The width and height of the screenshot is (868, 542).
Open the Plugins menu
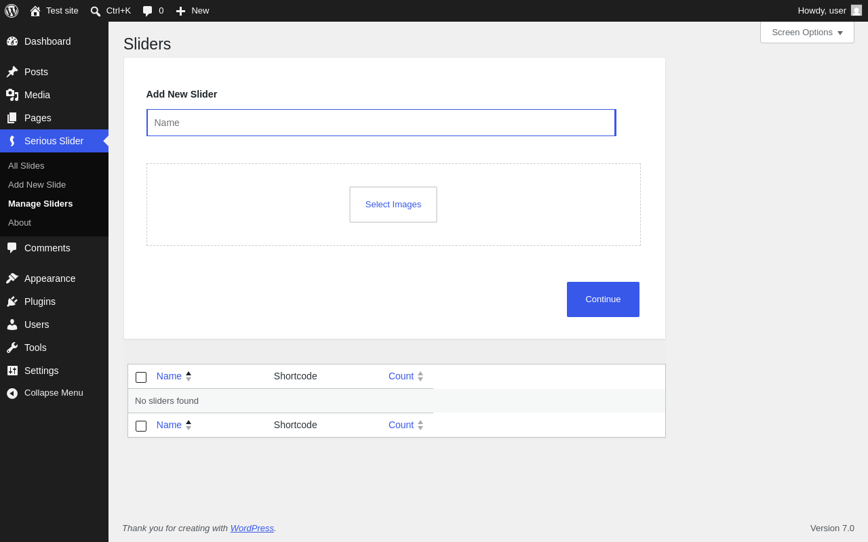point(54,301)
